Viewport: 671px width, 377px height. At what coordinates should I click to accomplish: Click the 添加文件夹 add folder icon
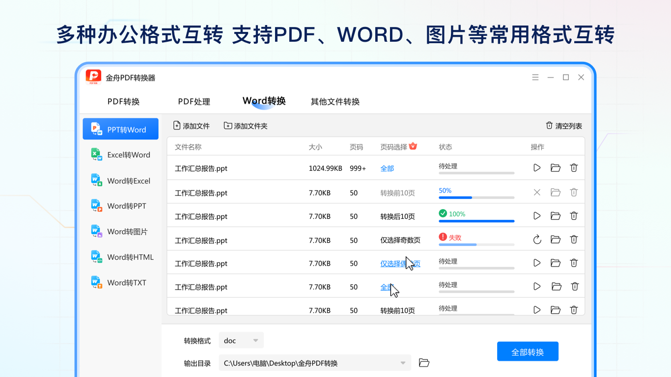(227, 125)
